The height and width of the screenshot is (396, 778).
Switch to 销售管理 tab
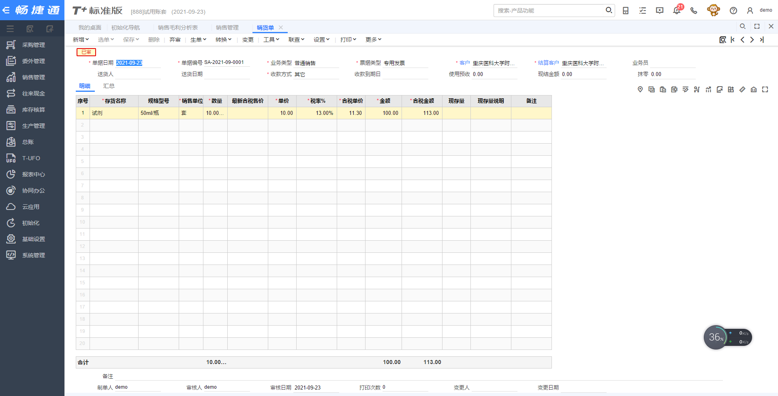click(x=227, y=28)
